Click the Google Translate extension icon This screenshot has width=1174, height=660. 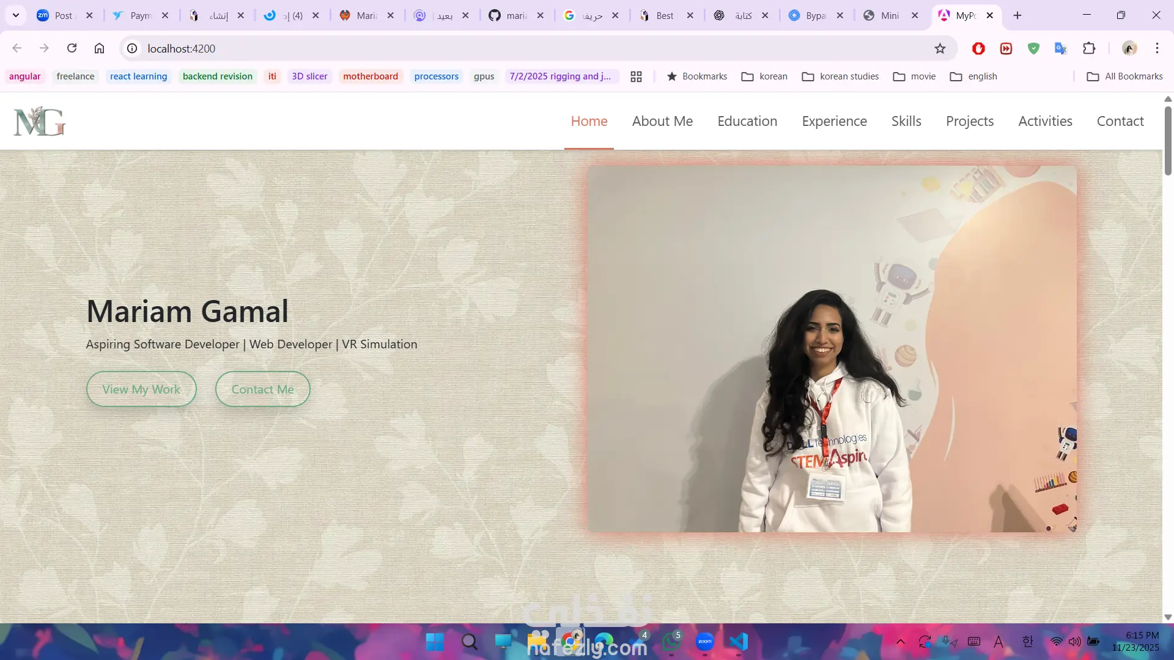(x=1061, y=48)
